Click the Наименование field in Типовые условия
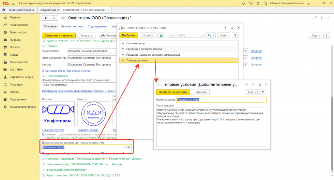This screenshot has width=334, height=180. 221,100
